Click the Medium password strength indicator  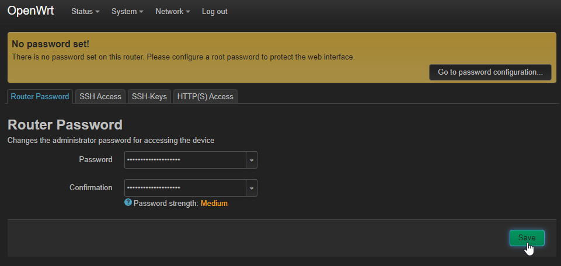point(214,204)
